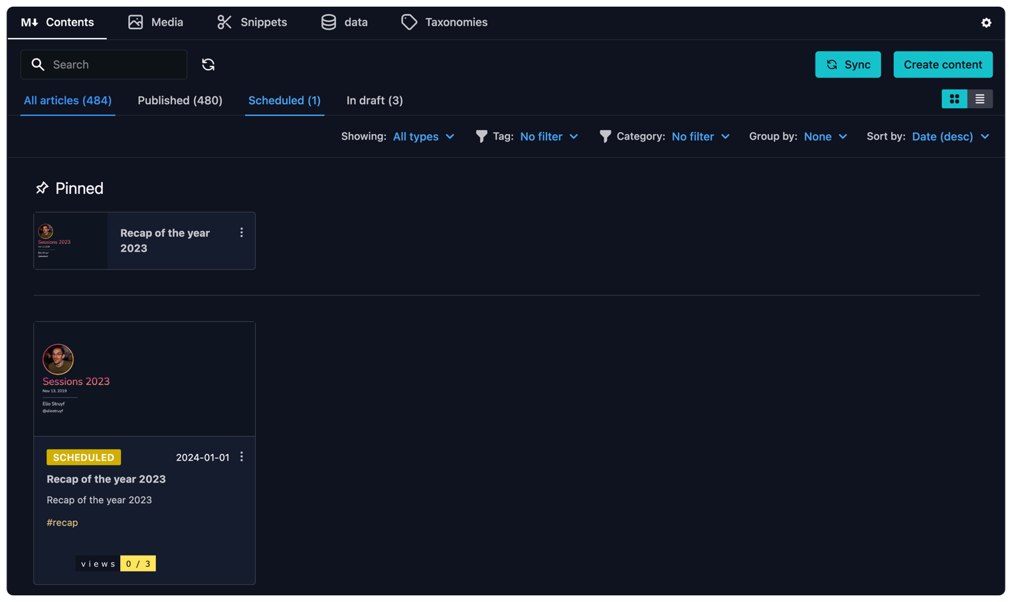Screen dimensions: 1012x602
Task: Click the Taxonomies tag icon
Action: coord(409,22)
